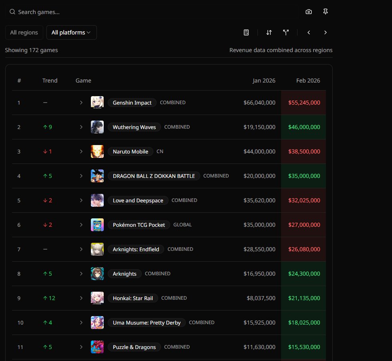The width and height of the screenshot is (392, 361).
Task: Click the pin icon near search
Action: tap(325, 12)
